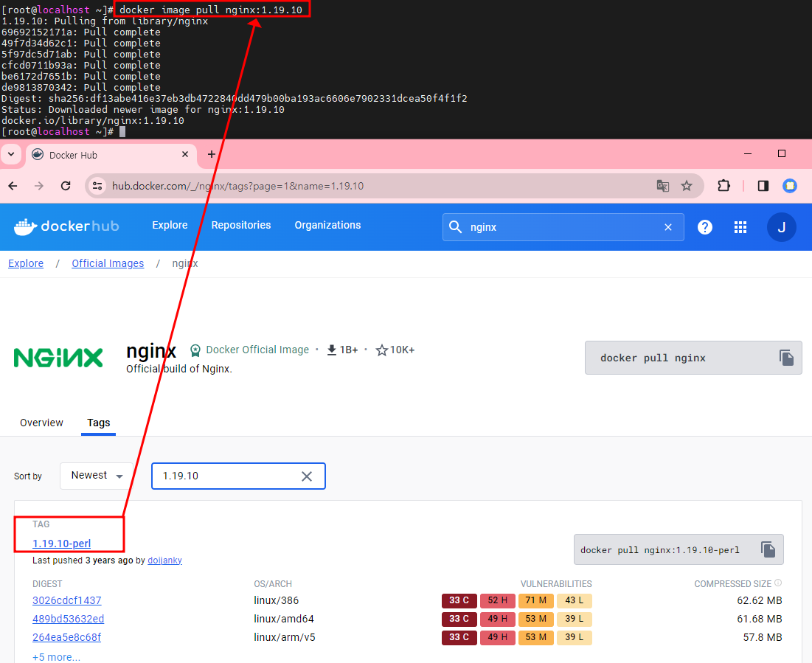
Task: Expand the +5 more digests link
Action: [x=57, y=657]
